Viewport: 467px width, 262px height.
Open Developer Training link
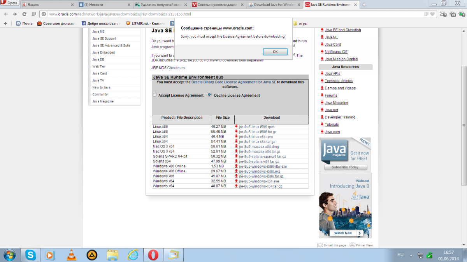click(x=340, y=117)
